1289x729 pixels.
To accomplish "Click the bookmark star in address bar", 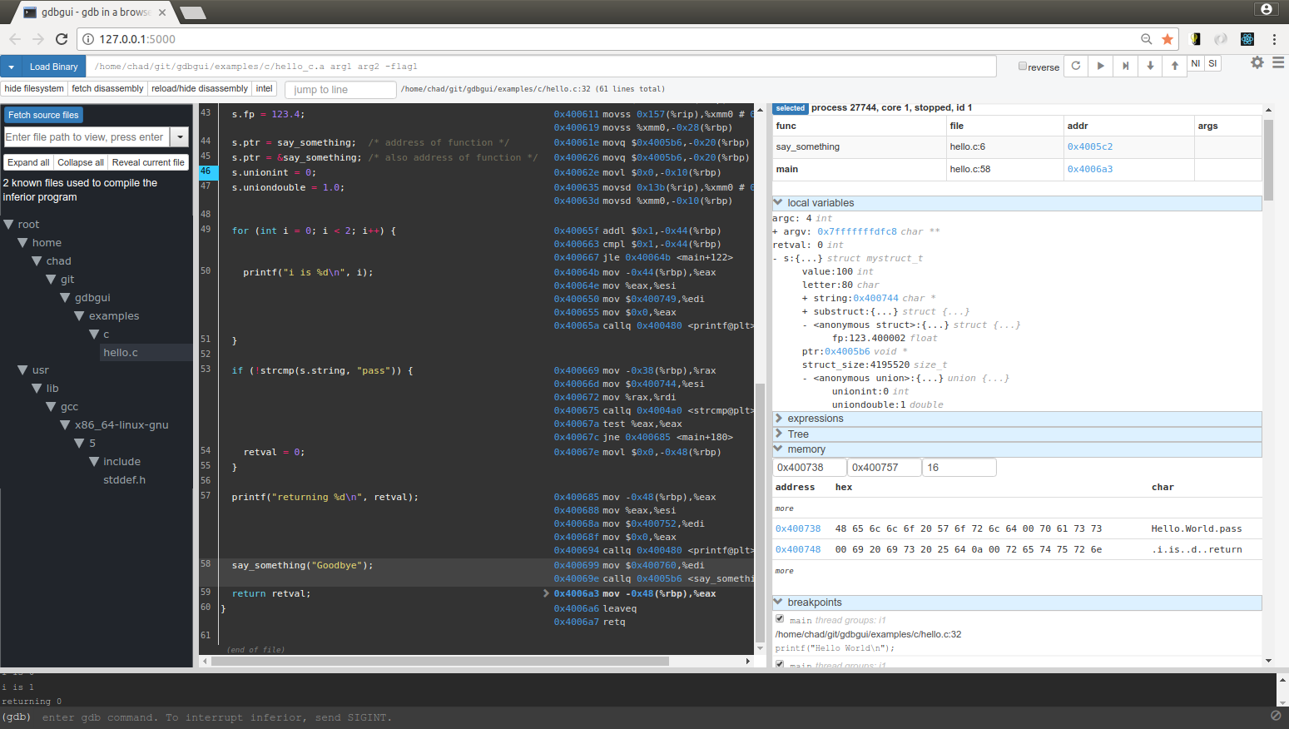I will [1168, 39].
